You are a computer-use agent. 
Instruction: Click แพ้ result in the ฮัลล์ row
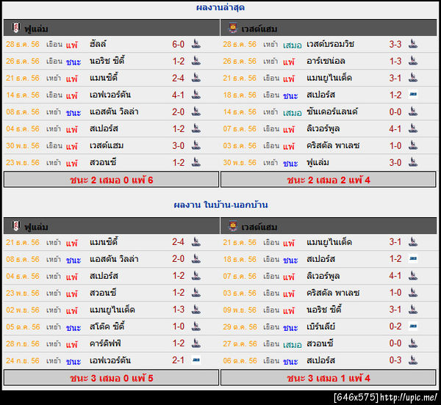(x=72, y=45)
